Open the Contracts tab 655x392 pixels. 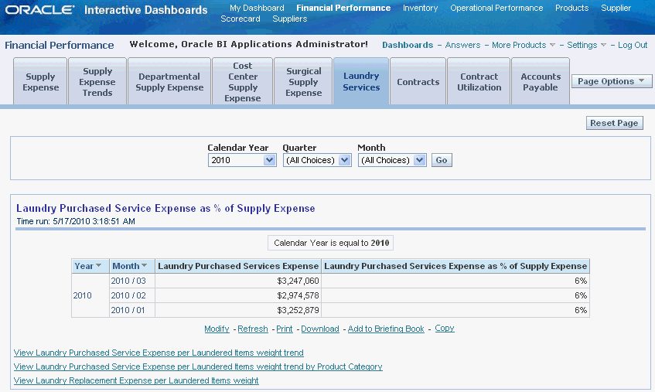click(418, 82)
